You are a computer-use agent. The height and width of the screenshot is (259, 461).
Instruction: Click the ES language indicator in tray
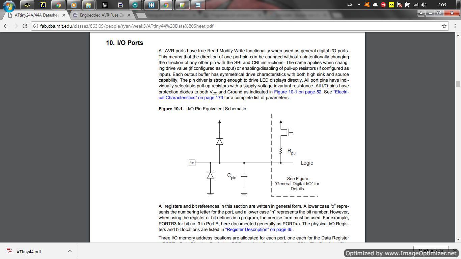350,4
